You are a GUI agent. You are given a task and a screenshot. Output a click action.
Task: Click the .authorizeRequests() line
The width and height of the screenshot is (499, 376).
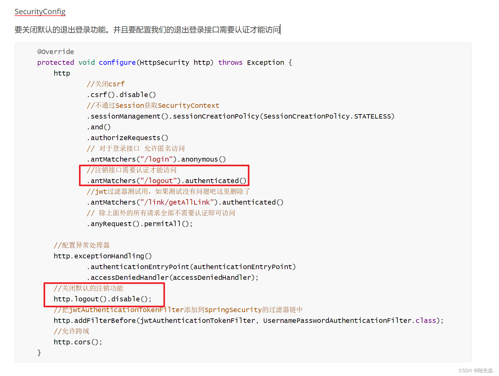point(127,138)
